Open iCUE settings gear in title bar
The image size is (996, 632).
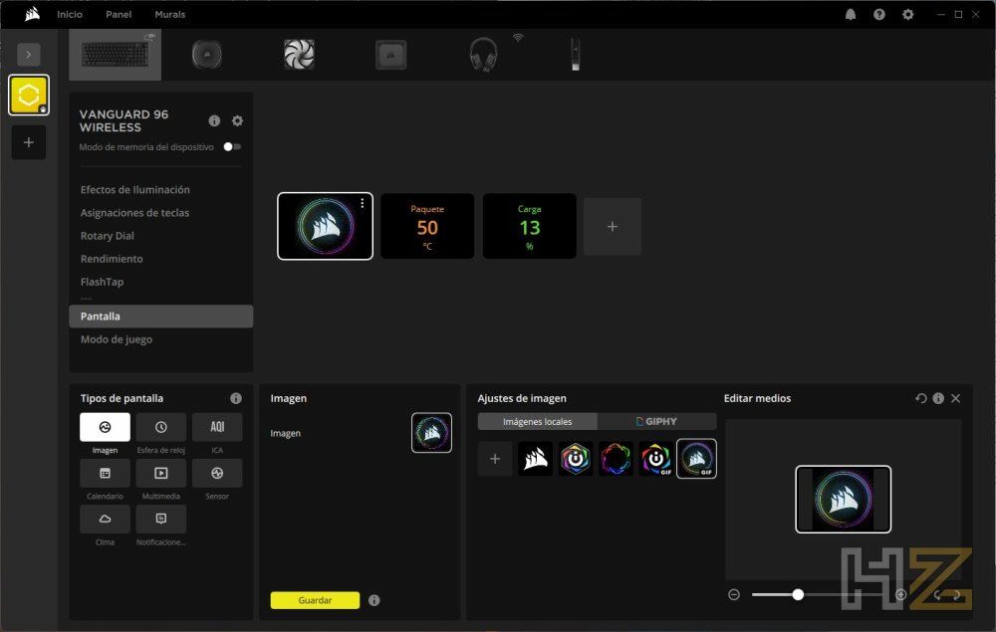pyautogui.click(x=907, y=14)
